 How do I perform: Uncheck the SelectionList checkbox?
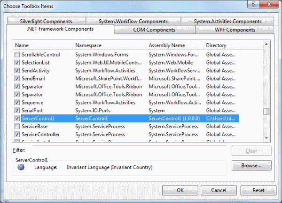[17, 63]
